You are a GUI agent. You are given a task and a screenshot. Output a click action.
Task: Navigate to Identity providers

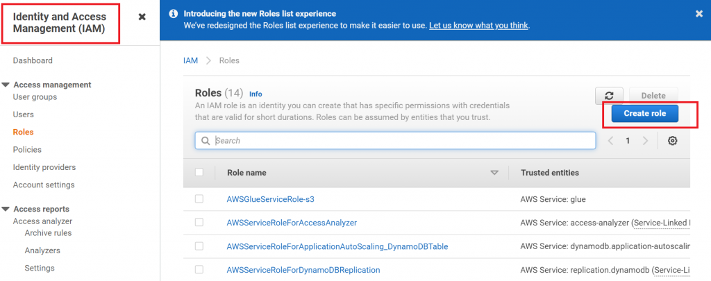44,167
